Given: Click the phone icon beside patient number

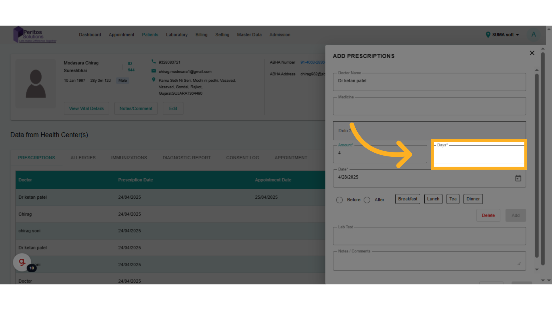Looking at the screenshot, I should click(x=154, y=62).
